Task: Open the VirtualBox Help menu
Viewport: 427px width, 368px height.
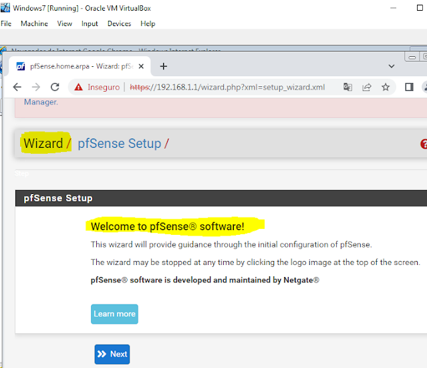Action: click(x=148, y=23)
